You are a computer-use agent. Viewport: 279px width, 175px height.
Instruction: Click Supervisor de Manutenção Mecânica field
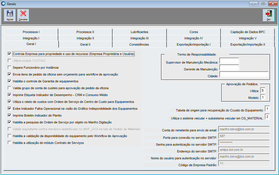pos(229,61)
